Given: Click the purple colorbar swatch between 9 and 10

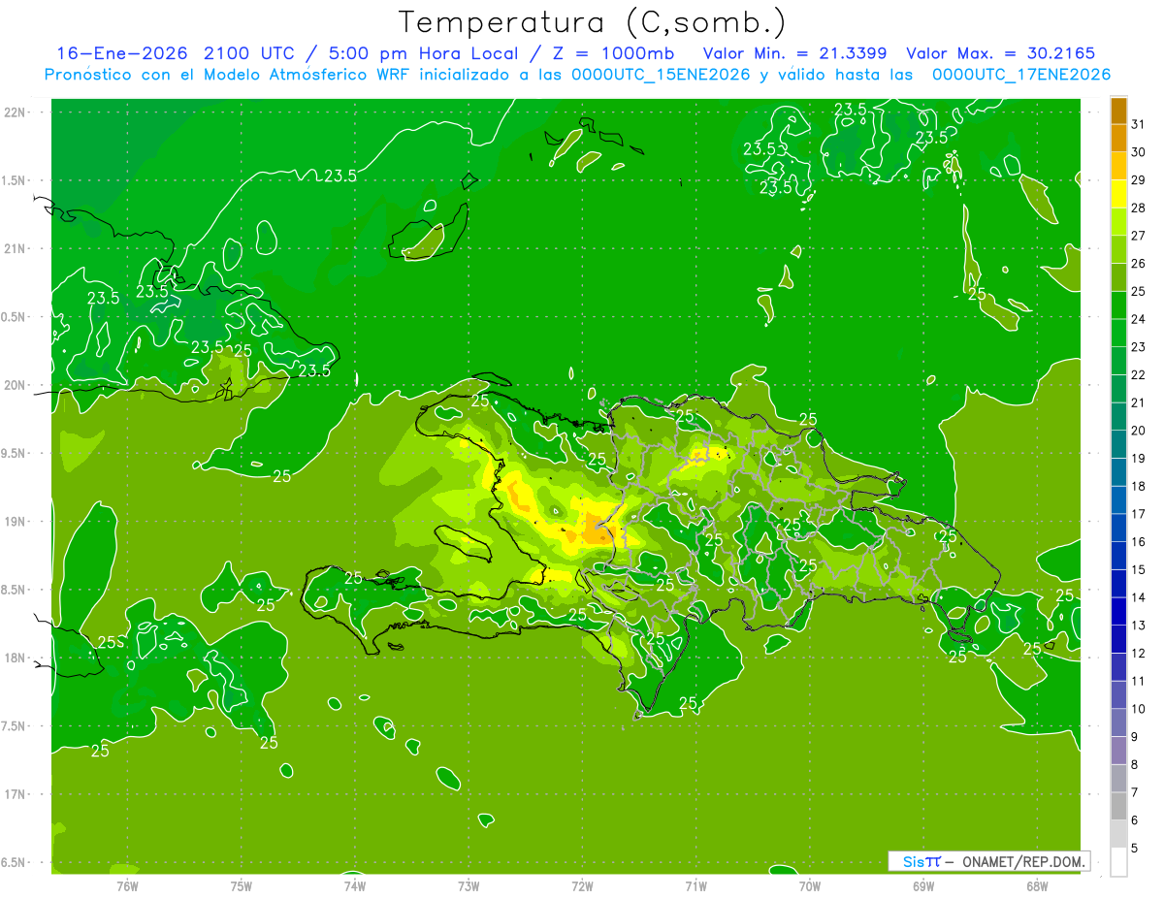Looking at the screenshot, I should [x=1118, y=723].
